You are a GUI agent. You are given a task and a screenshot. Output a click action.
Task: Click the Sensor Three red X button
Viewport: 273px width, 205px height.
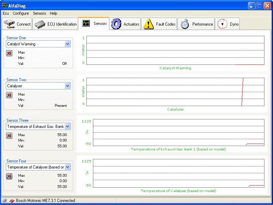click(x=9, y=136)
